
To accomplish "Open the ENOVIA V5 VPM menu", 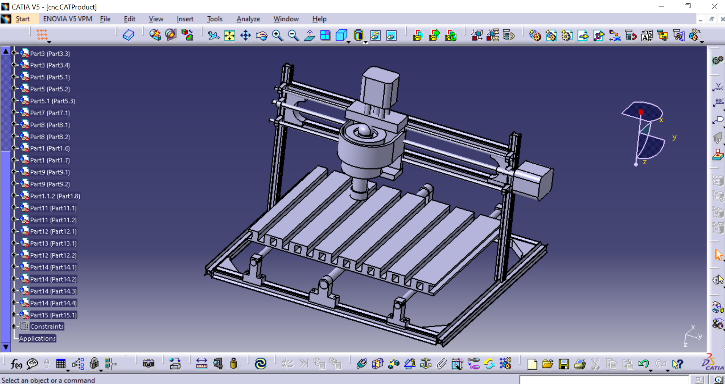I will coord(68,19).
